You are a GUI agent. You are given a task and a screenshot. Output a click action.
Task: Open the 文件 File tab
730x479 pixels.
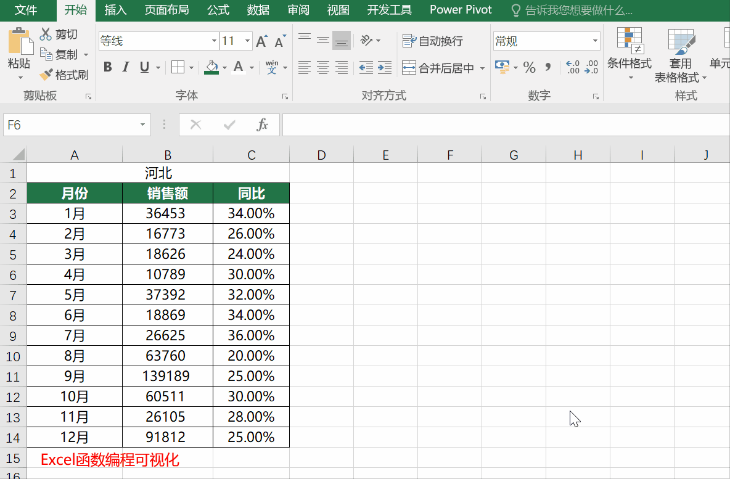26,10
